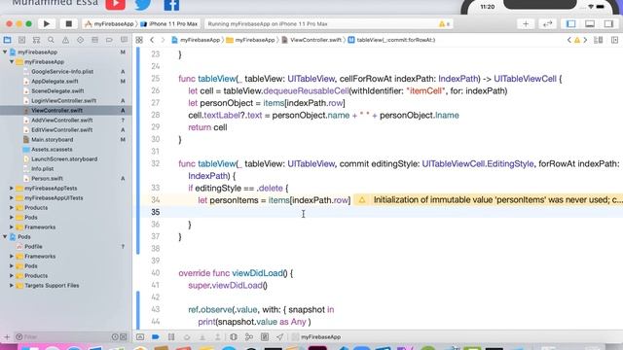The height and width of the screenshot is (350, 623).
Task: Toggle source-controlled files filter icon
Action: tap(124, 337)
